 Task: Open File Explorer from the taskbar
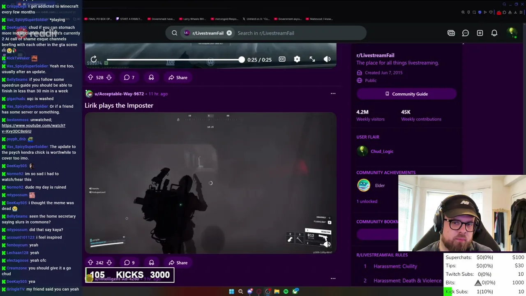tap(277, 291)
